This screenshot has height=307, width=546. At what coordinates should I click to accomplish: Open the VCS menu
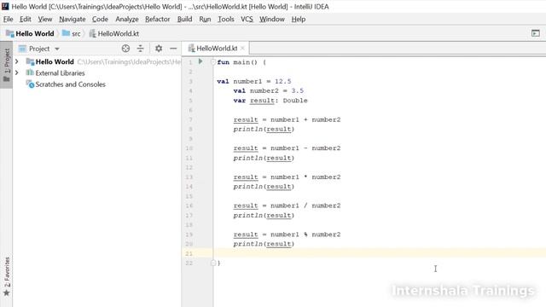[247, 19]
